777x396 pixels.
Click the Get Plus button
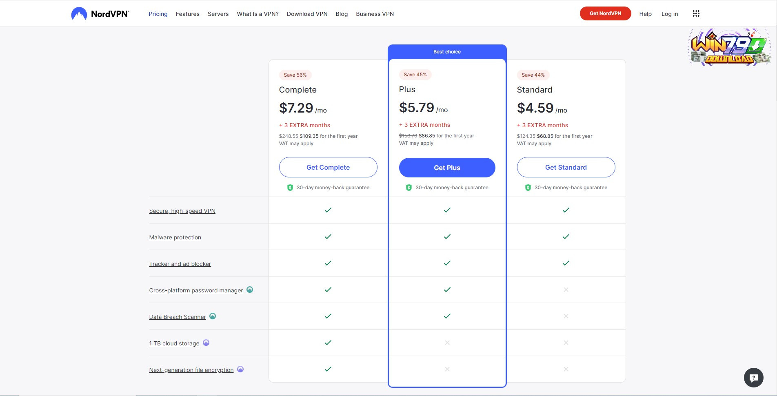[x=447, y=168]
